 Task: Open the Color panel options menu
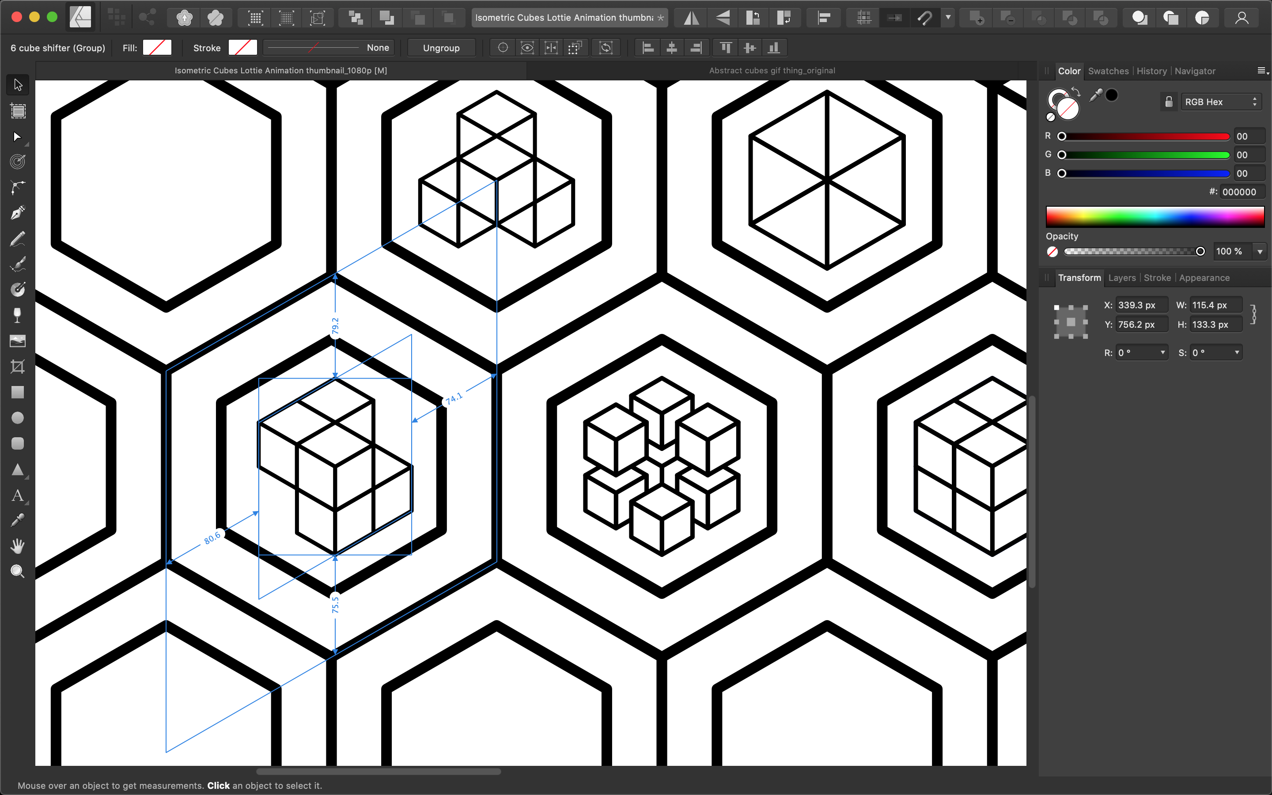pos(1263,71)
